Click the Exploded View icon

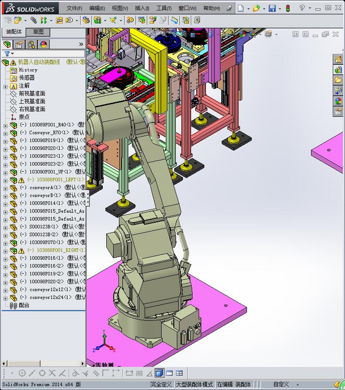[x=152, y=20]
